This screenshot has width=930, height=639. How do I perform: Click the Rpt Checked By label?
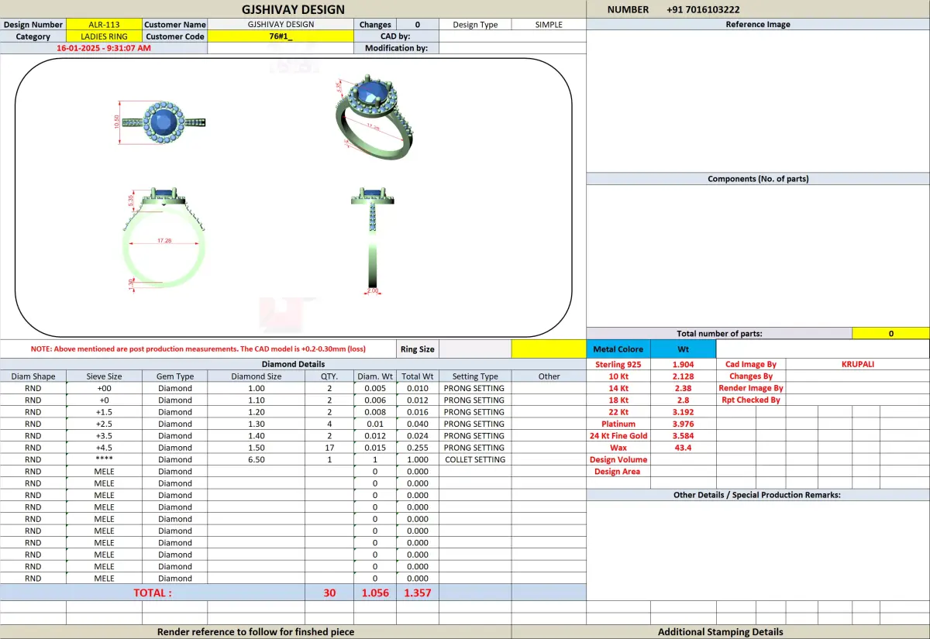tap(750, 400)
